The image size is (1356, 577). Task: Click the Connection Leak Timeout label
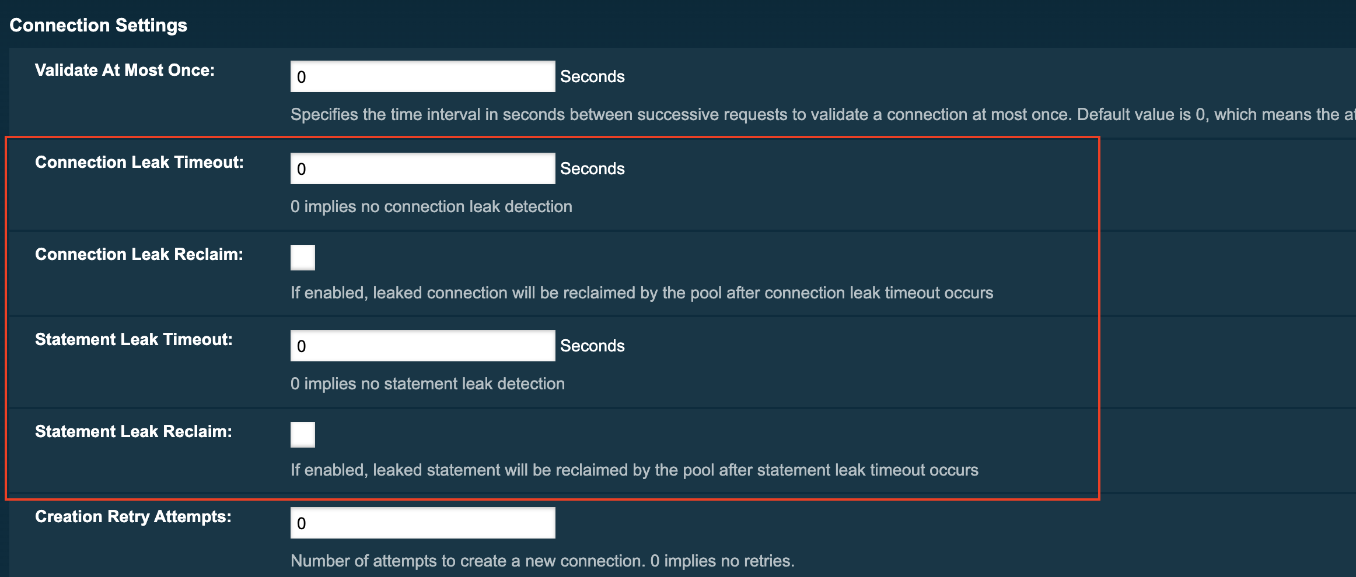pyautogui.click(x=141, y=162)
